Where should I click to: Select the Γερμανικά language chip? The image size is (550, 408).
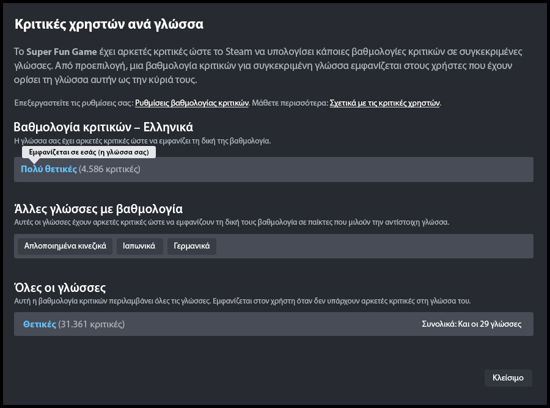pos(191,246)
